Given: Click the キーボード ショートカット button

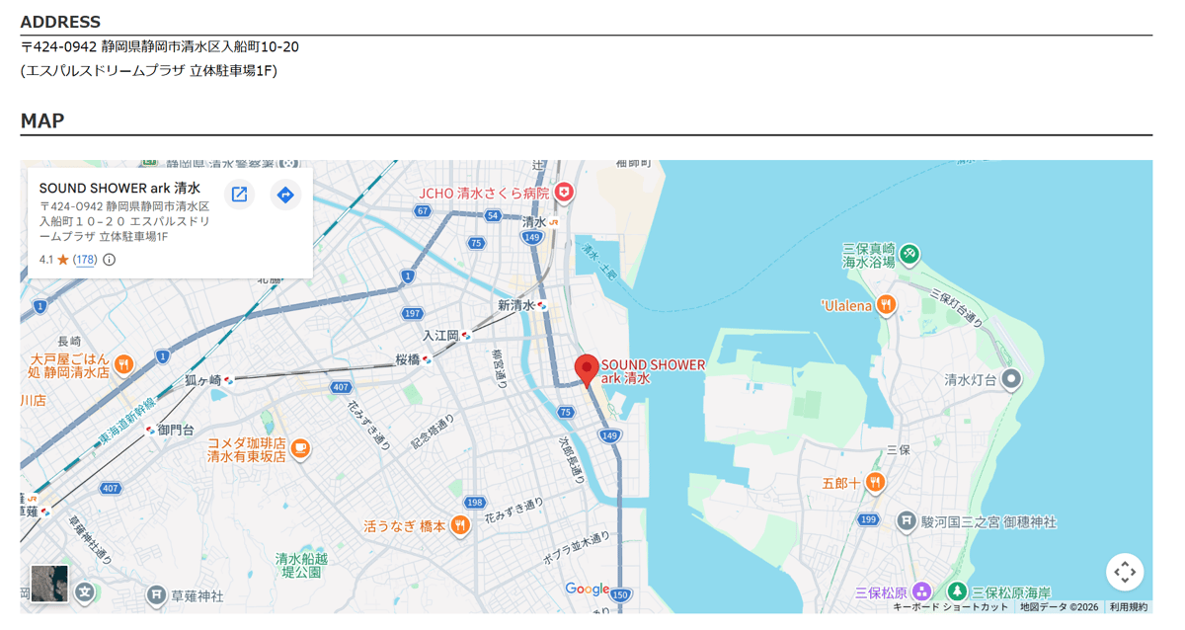Looking at the screenshot, I should [951, 607].
